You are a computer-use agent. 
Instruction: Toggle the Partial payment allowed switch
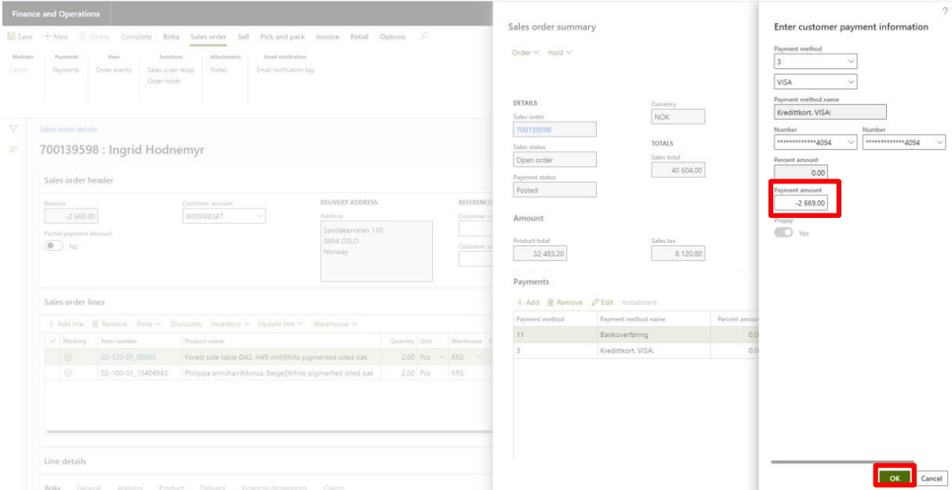(54, 245)
